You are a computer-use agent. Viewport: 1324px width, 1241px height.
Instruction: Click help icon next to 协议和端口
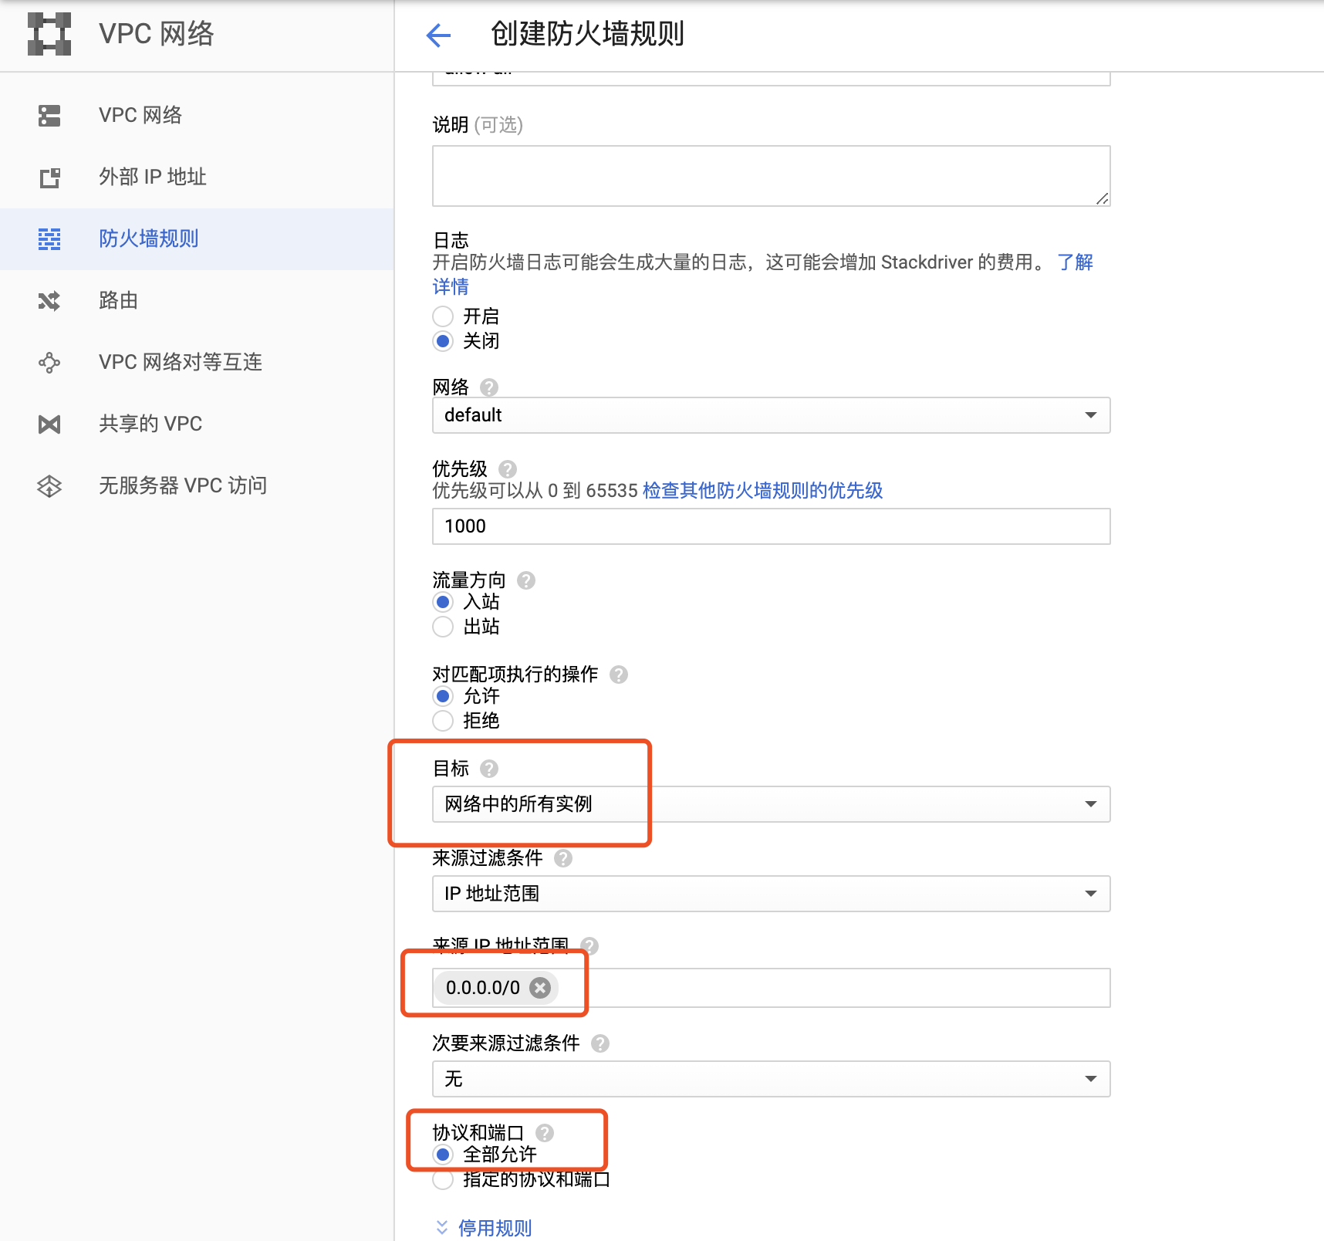coord(545,1133)
